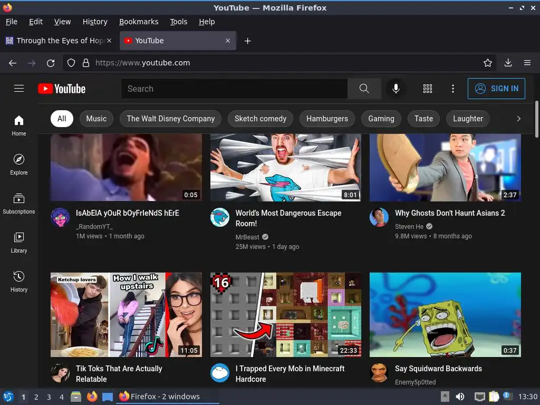Open the YouTube hamburger guide menu
Viewport: 540px width, 405px height.
19,89
